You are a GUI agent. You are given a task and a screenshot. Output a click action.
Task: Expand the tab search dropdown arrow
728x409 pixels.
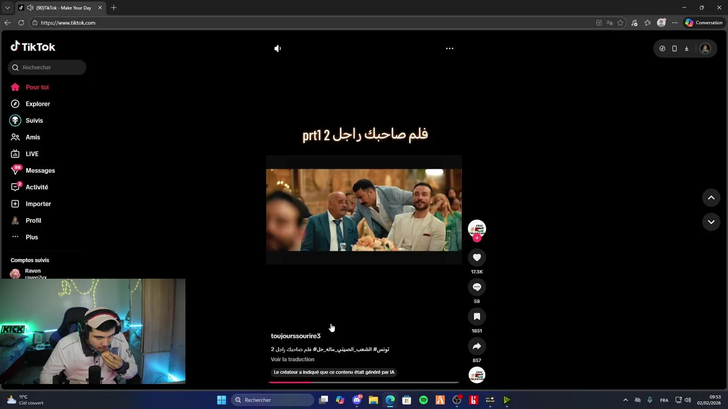[x=7, y=8]
